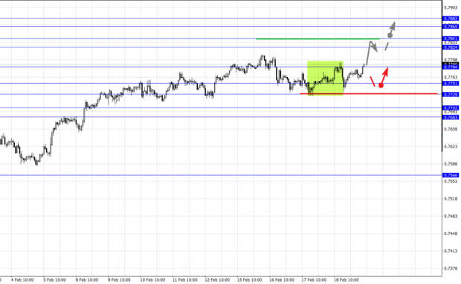Click the 4 Feb 10:00 time label
This screenshot has height=284, width=461.
pyautogui.click(x=22, y=280)
